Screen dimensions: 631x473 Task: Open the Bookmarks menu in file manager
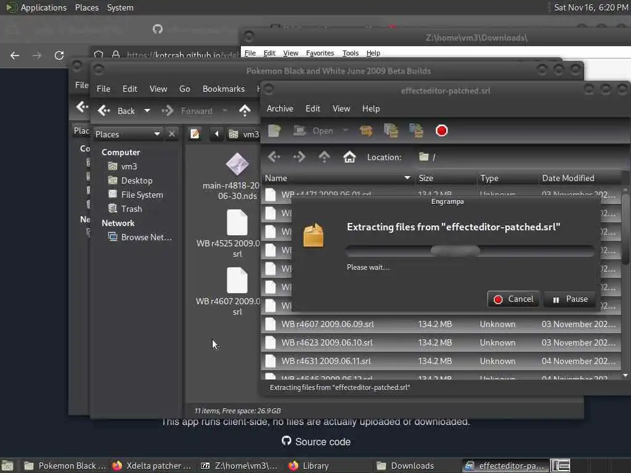coord(224,89)
